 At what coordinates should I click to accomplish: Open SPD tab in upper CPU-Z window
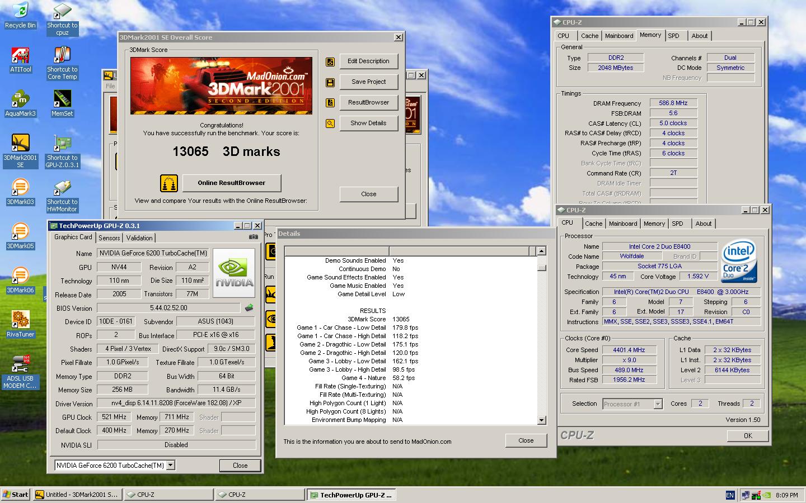[674, 36]
